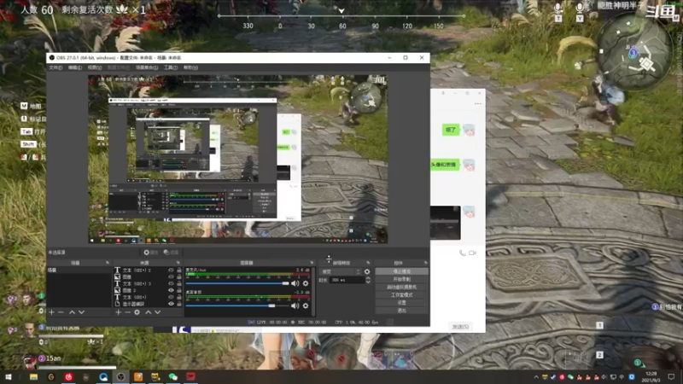Open the scene transition type dropdown
Image resolution: width=683 pixels, height=384 pixels.
tap(341, 271)
